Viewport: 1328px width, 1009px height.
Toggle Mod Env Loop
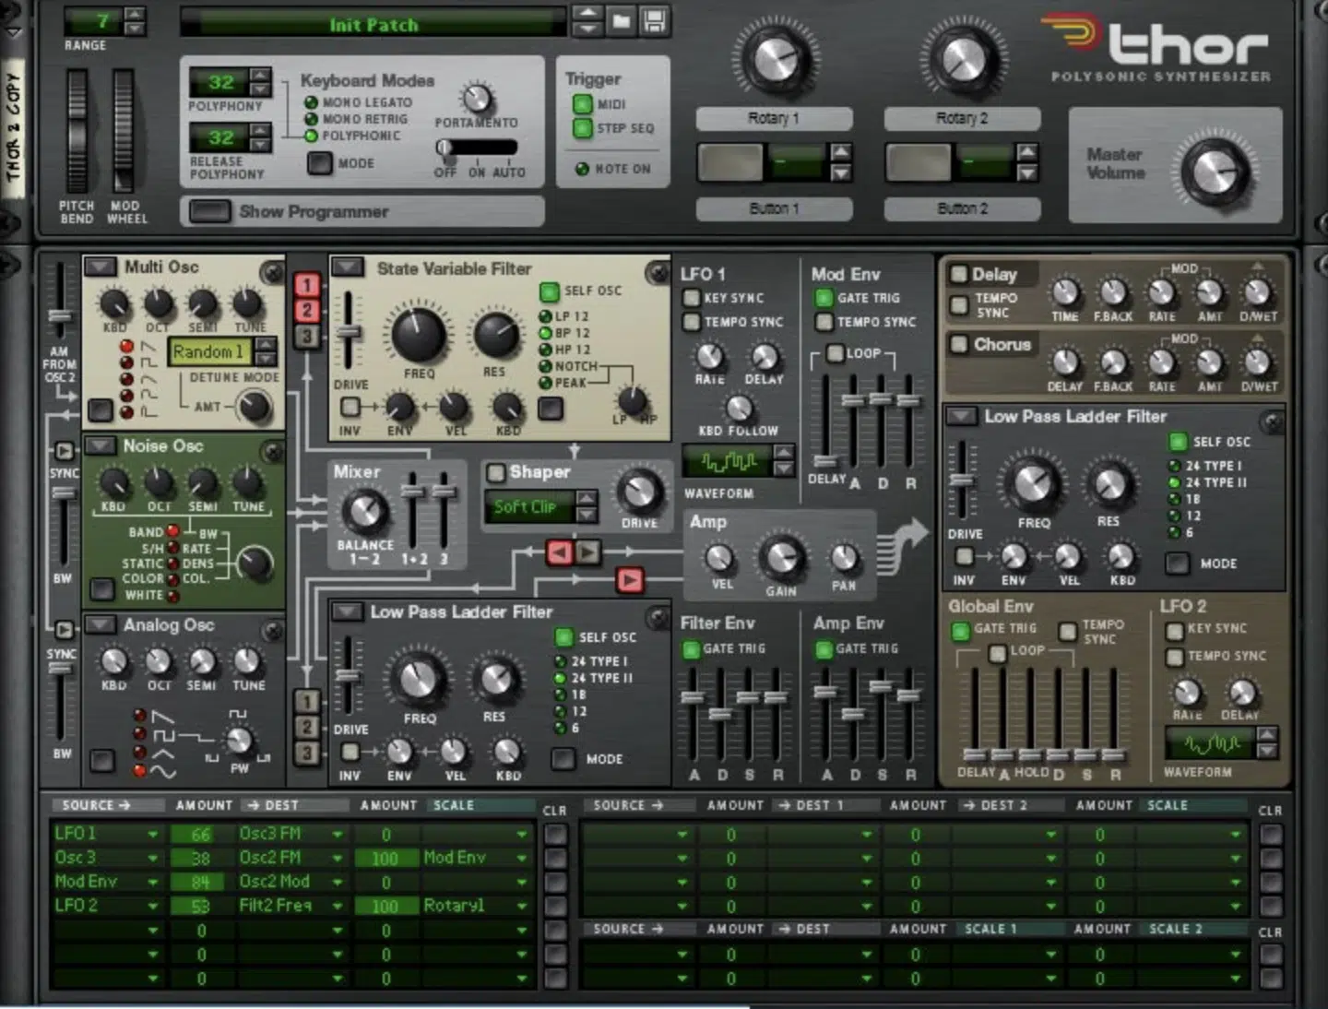835,353
